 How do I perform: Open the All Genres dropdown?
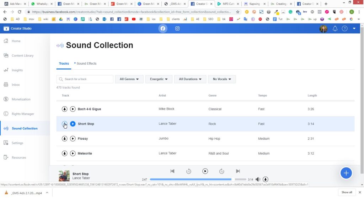(x=129, y=79)
